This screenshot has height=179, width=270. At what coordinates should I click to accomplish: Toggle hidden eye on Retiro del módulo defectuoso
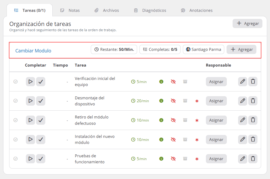173,120
